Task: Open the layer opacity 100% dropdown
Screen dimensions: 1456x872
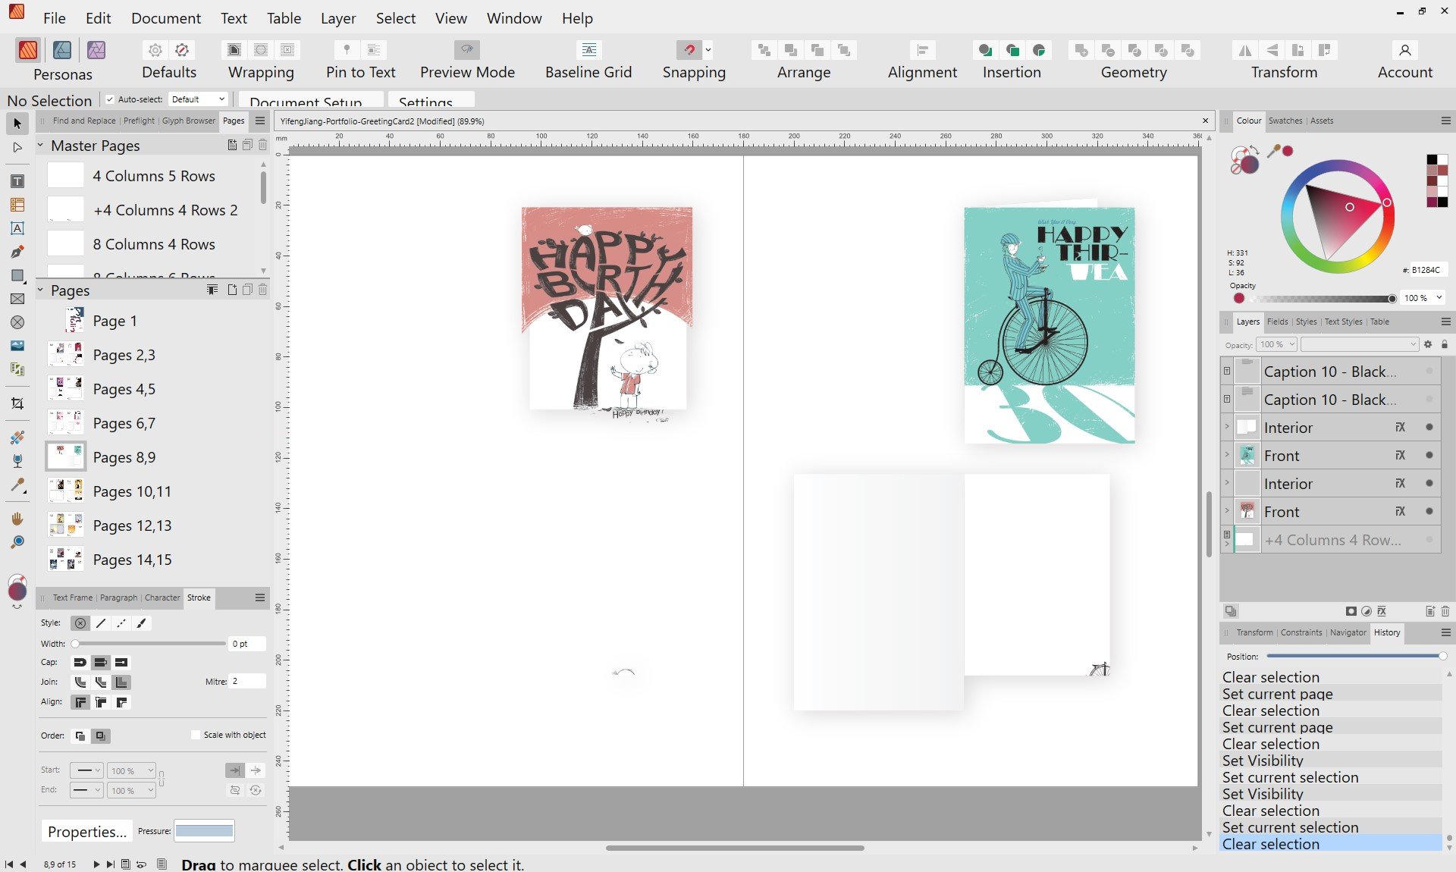Action: coord(1277,344)
